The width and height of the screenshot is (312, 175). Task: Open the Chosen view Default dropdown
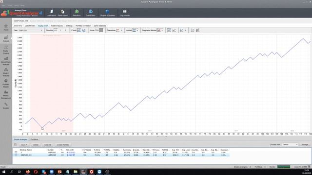pyautogui.click(x=290, y=145)
